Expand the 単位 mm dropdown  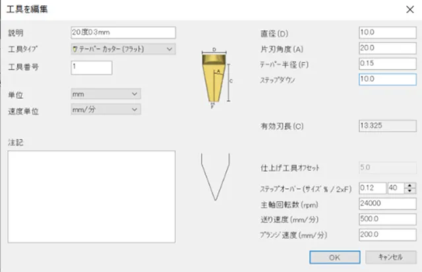tap(105, 94)
